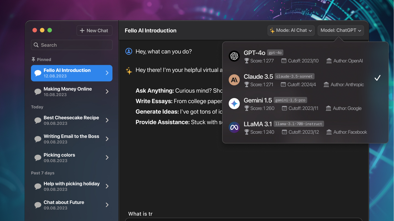Click the checkmark next to Claude 3.5
The width and height of the screenshot is (394, 221).
[x=377, y=78]
